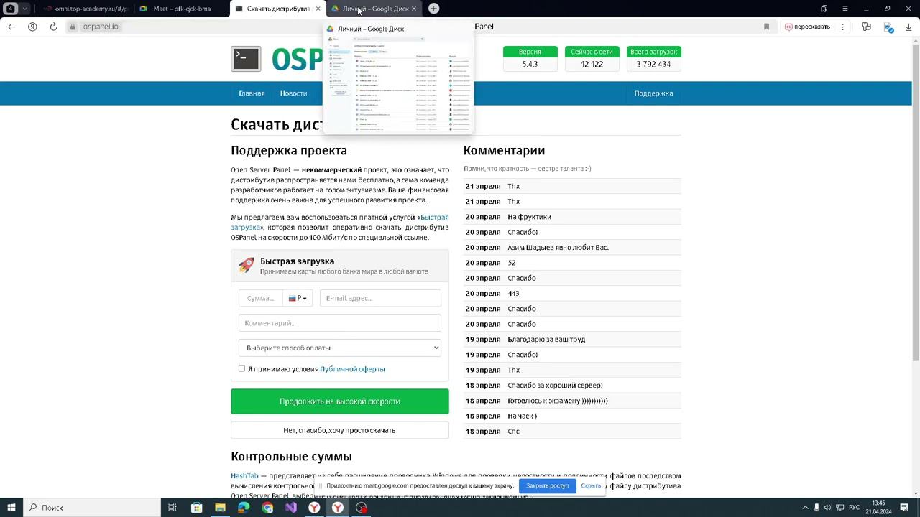This screenshot has width=920, height=517.
Task: Click the 'пересказать' summarize button
Action: tap(807, 27)
